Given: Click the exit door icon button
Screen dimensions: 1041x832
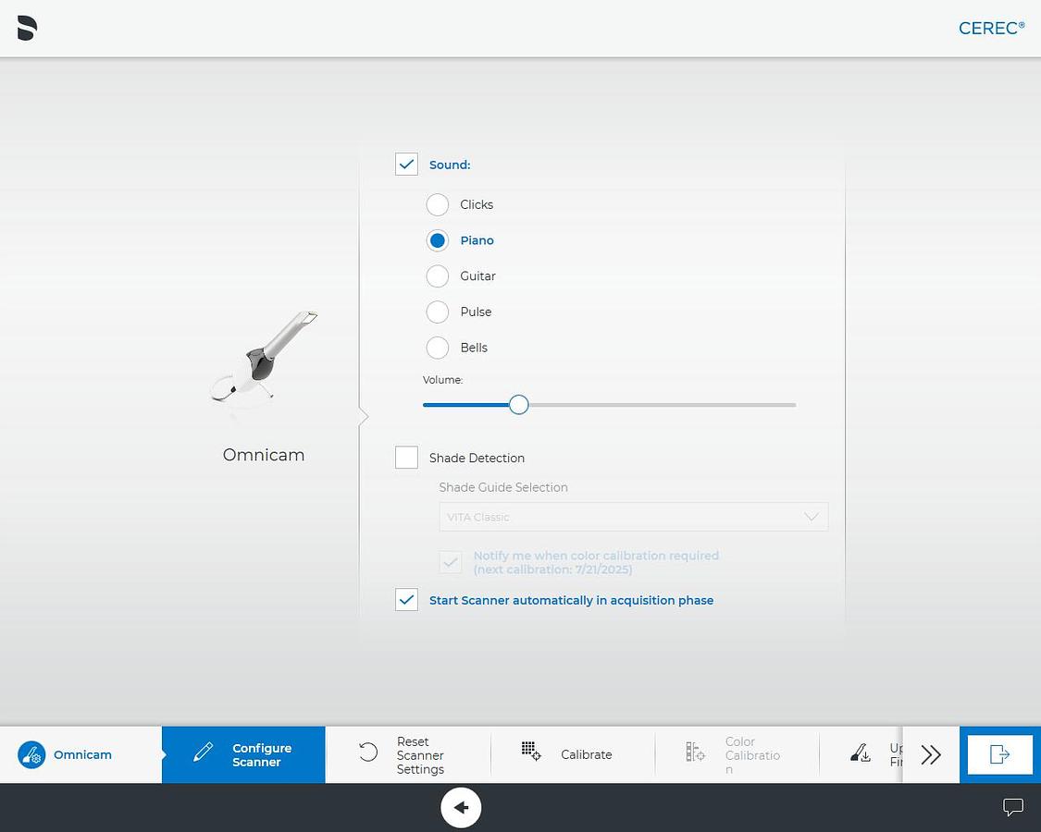Looking at the screenshot, I should 999,754.
